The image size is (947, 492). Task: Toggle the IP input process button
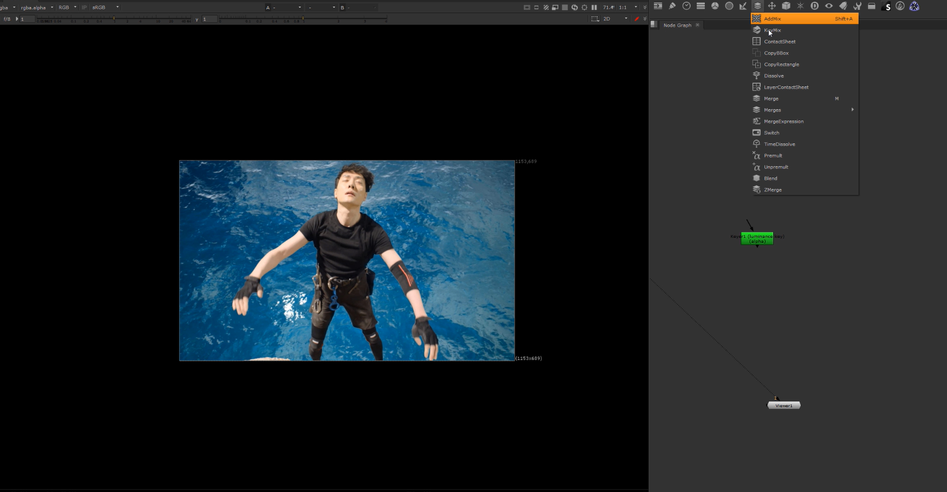tap(84, 7)
